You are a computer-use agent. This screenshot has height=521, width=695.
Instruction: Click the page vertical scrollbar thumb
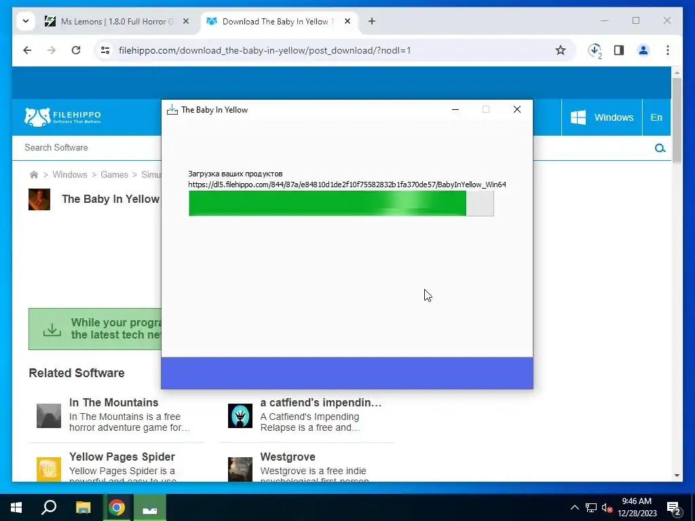(677, 120)
